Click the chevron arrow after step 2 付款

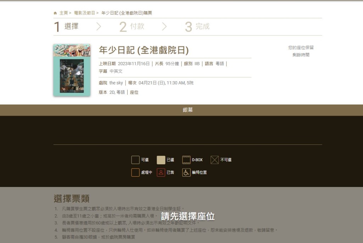[x=164, y=27]
